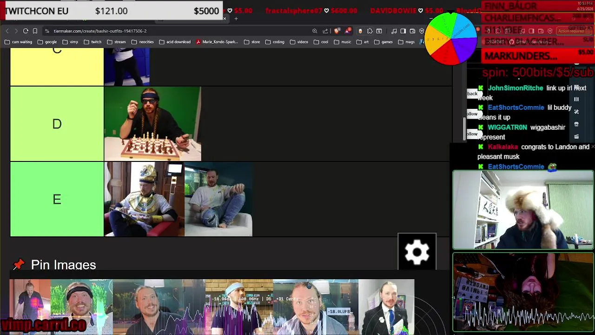595x335 pixels.
Task: Click storefront icon in right window sidebar
Action: [576, 124]
